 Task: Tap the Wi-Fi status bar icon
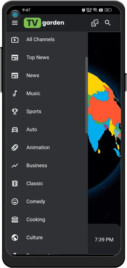[95, 10]
